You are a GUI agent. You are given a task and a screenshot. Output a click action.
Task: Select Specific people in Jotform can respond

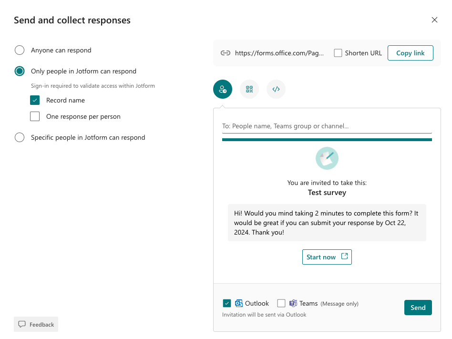pos(20,137)
